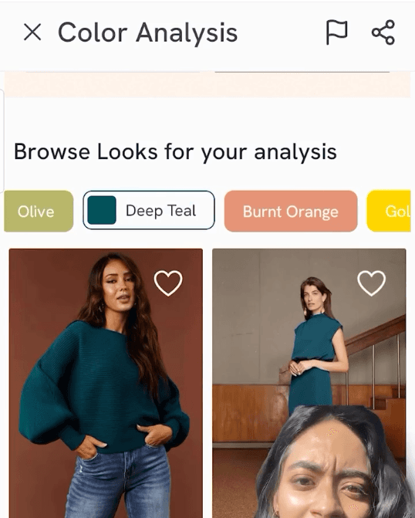Screen dimensions: 415x518
Task: Tap the selfie video overlay
Action: click(333, 462)
